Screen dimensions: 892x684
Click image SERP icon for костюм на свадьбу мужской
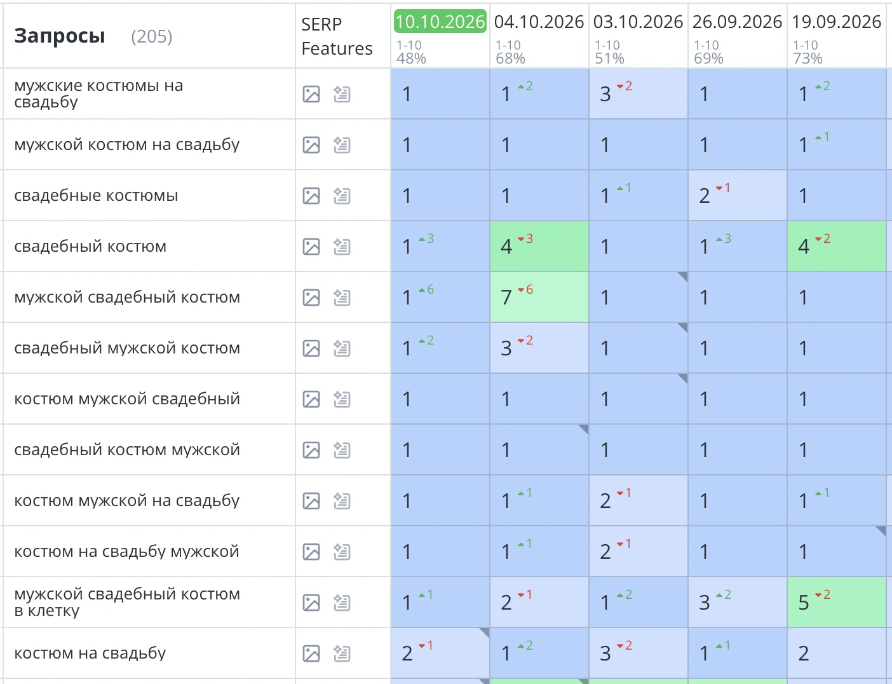point(311,552)
